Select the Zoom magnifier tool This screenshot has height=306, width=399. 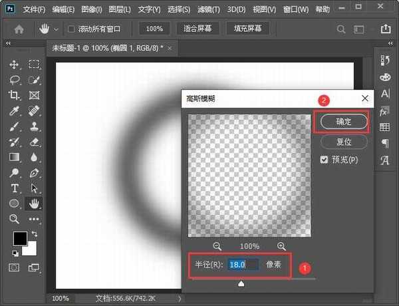[x=14, y=218]
